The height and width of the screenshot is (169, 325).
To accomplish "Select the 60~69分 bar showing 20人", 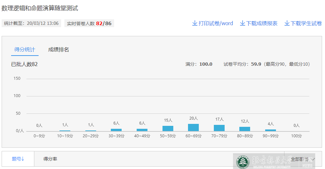I will pyautogui.click(x=193, y=127).
